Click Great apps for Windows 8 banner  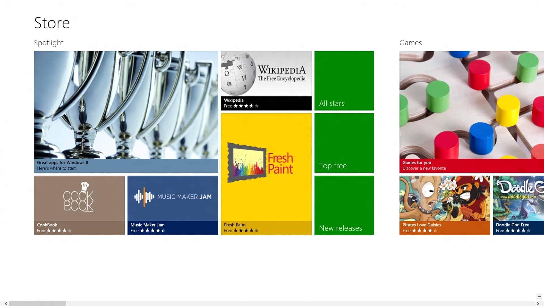click(x=126, y=112)
